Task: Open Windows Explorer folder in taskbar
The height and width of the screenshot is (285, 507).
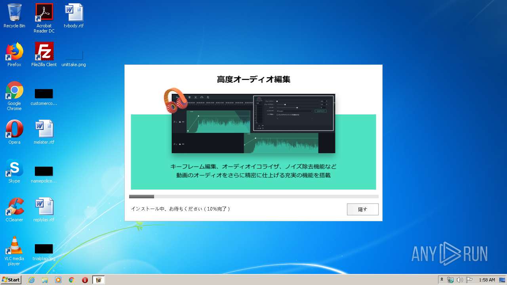Action: 45,280
